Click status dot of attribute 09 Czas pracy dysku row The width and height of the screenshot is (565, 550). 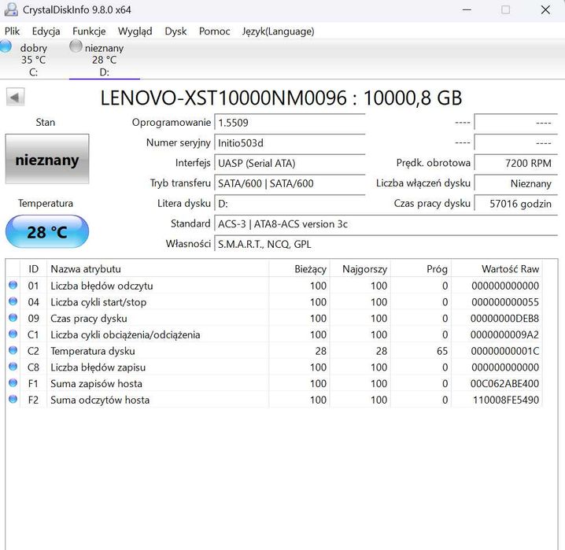point(13,318)
